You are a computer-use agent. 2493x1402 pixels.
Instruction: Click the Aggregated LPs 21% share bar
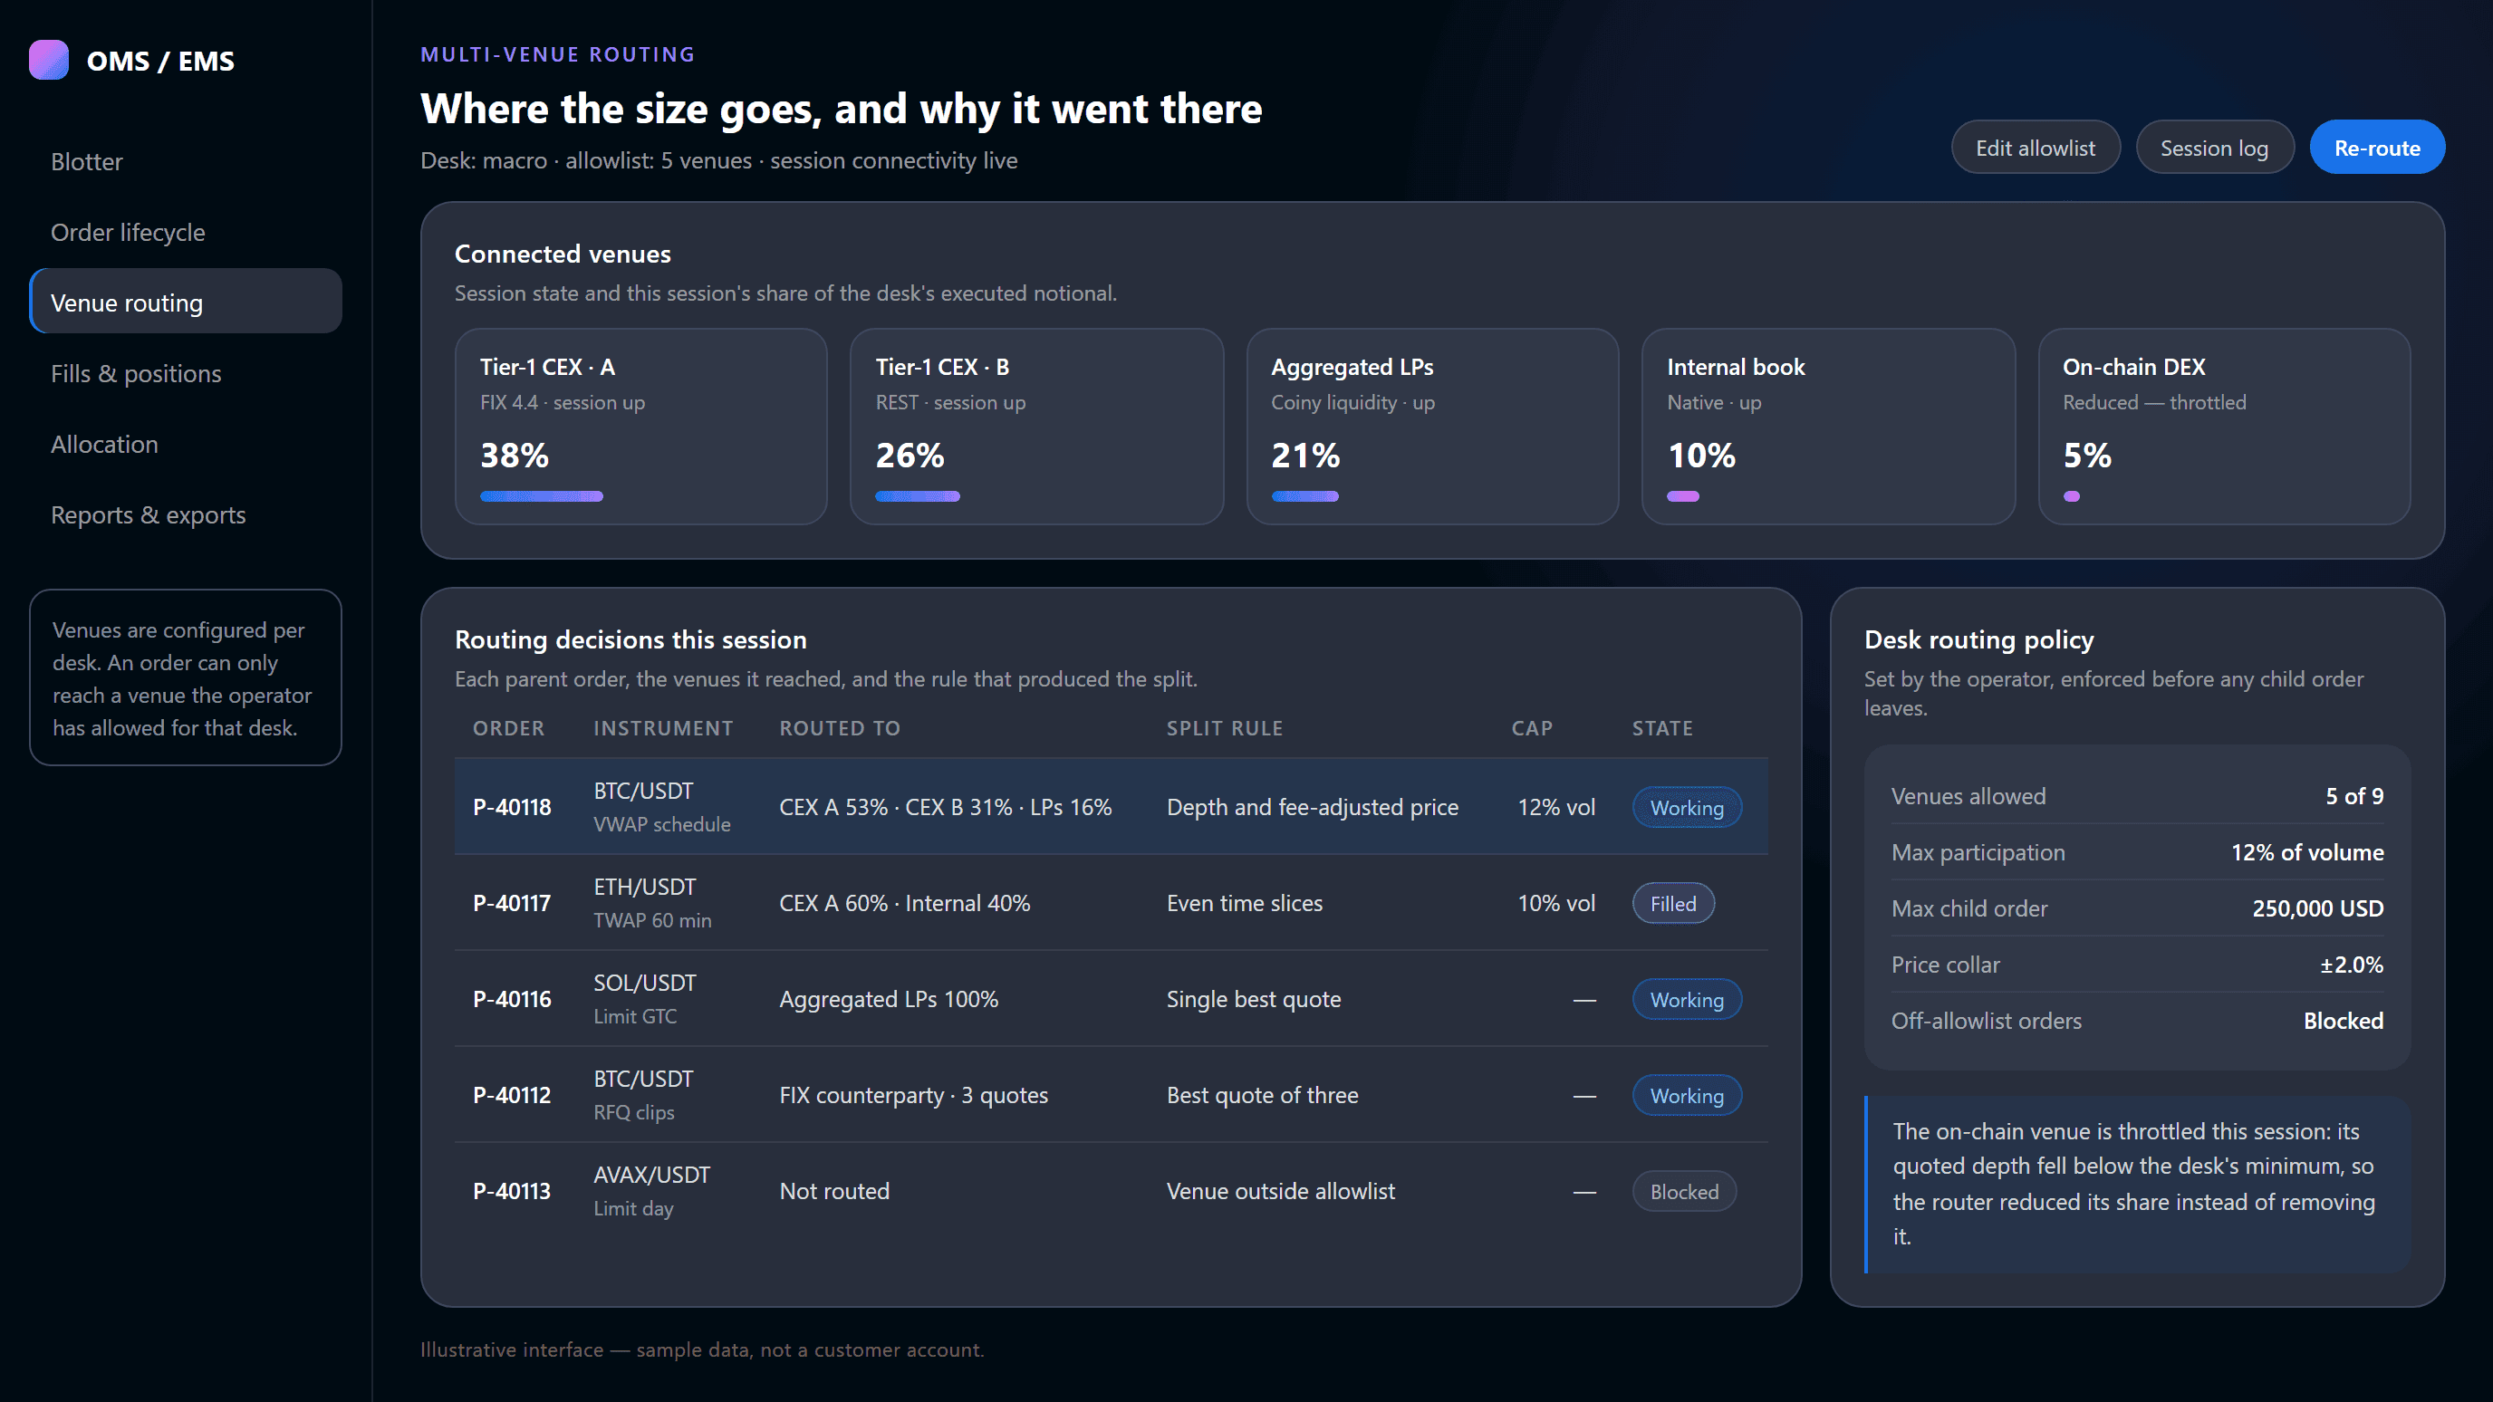tap(1305, 496)
